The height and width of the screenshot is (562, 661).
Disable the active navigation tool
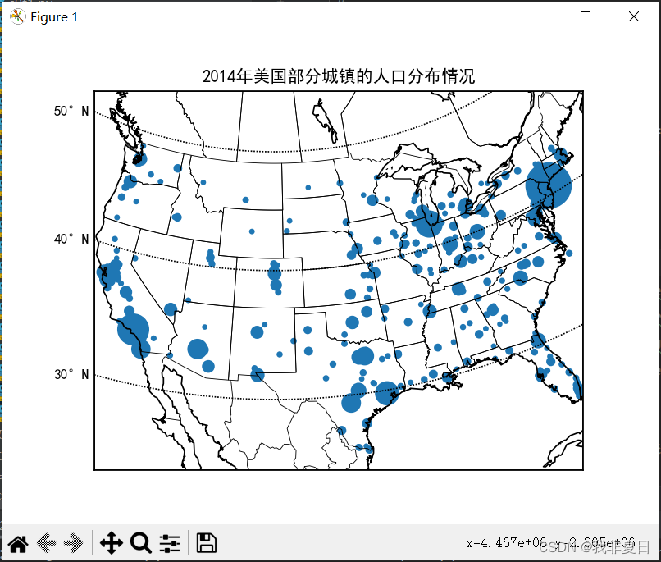[x=110, y=542]
